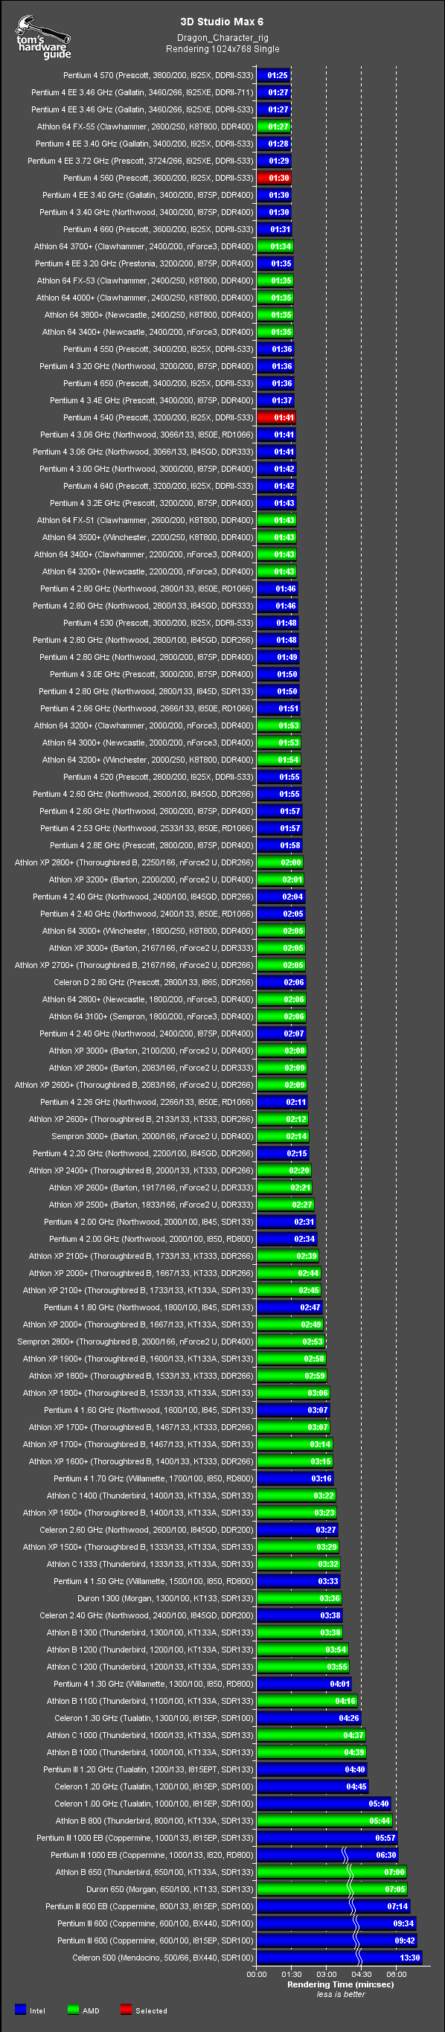Click the red 01:30 bar of Pentium 4 560

coord(275,179)
